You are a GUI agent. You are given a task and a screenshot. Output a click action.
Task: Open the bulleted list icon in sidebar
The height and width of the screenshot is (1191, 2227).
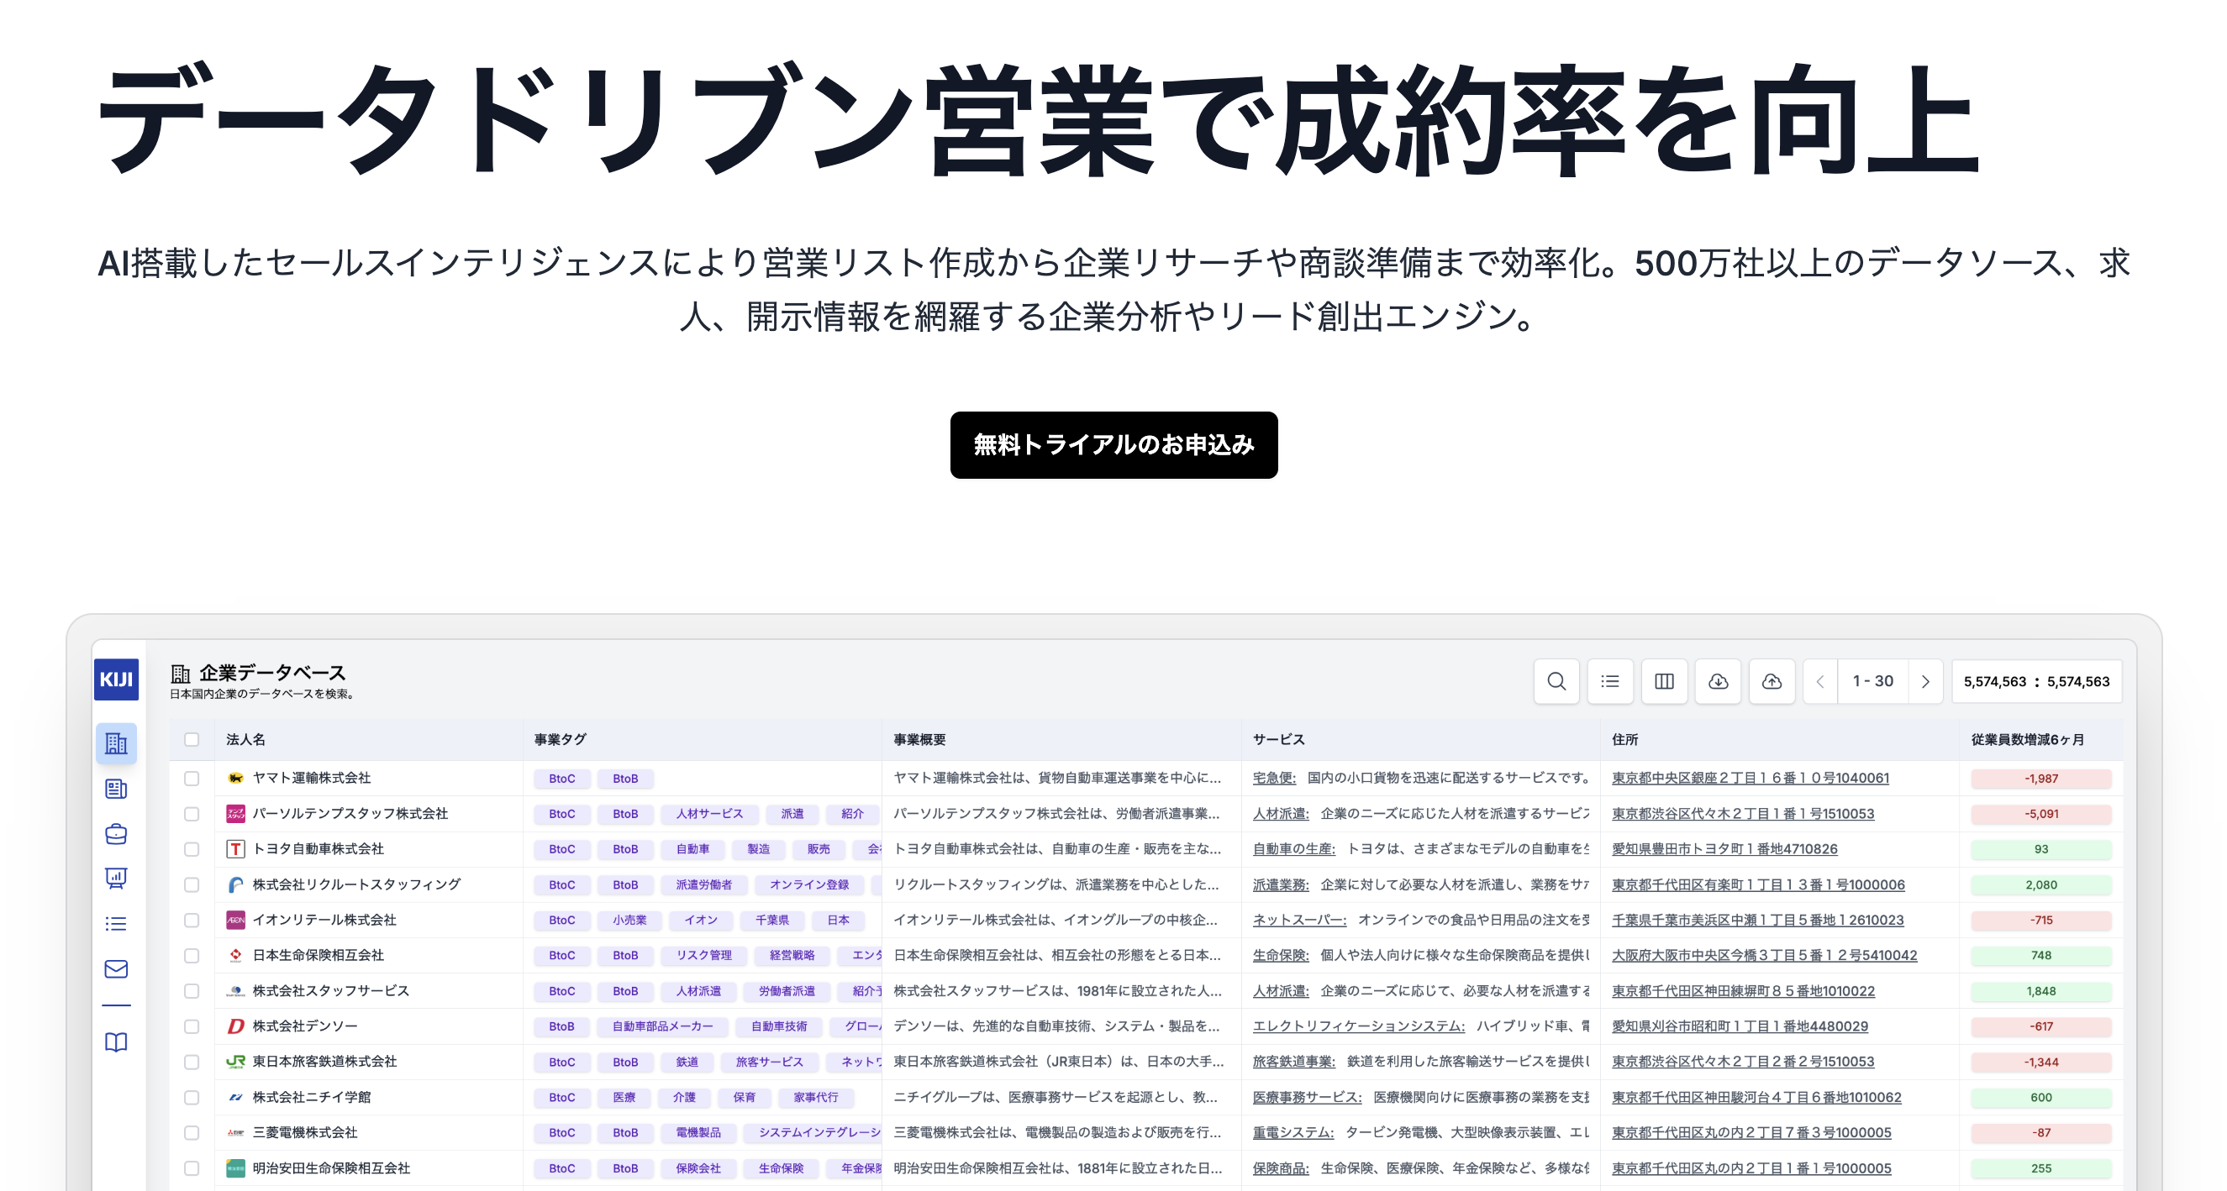116,924
